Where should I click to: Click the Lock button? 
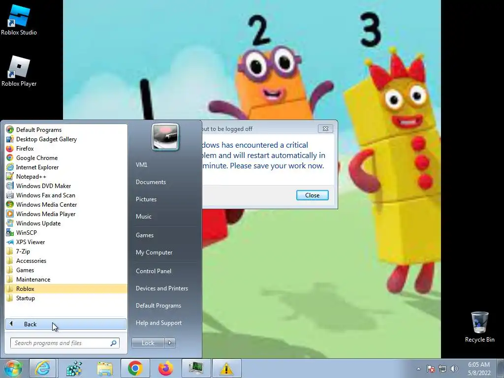pos(148,343)
